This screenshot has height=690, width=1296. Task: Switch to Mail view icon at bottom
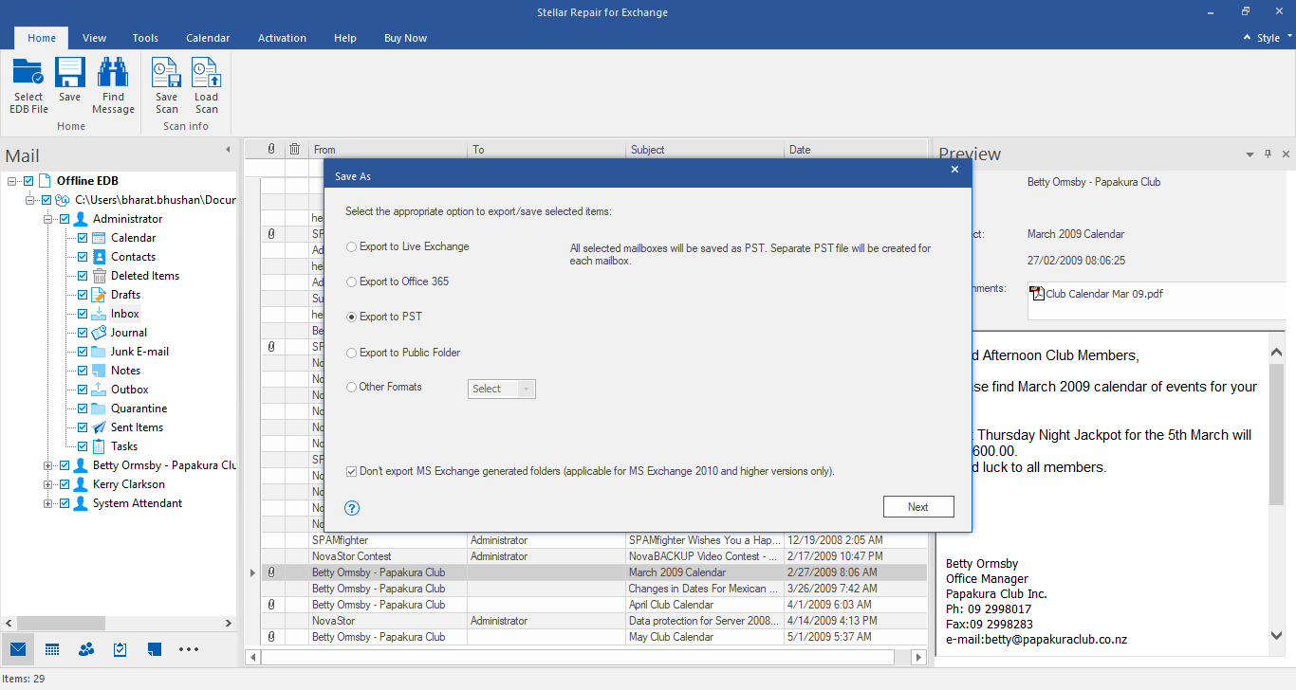point(17,649)
